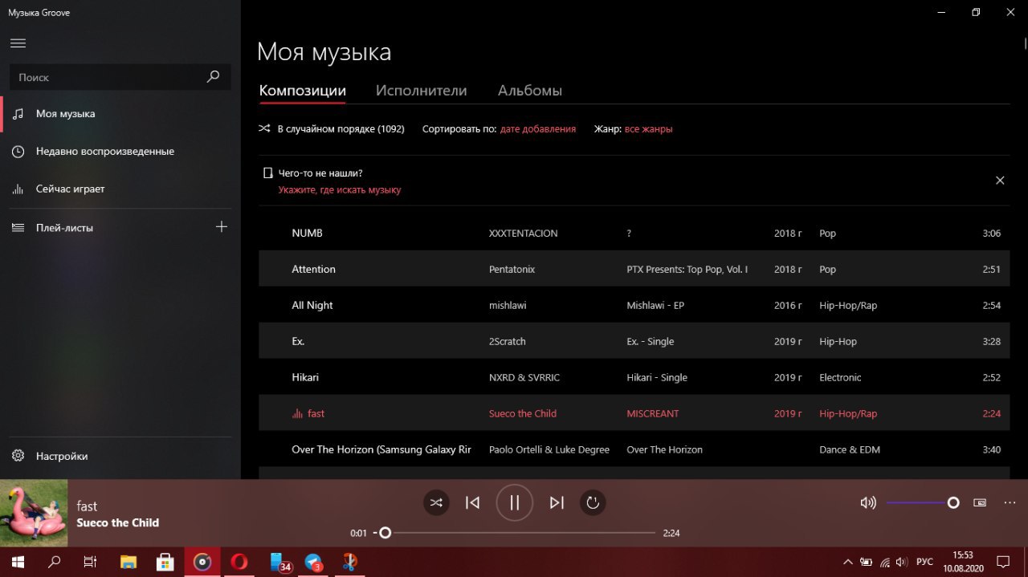The width and height of the screenshot is (1028, 577).
Task: Select the Attention song row title
Action: (313, 269)
